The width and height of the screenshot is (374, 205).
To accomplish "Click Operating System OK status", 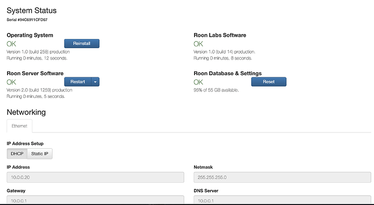I will click(11, 44).
